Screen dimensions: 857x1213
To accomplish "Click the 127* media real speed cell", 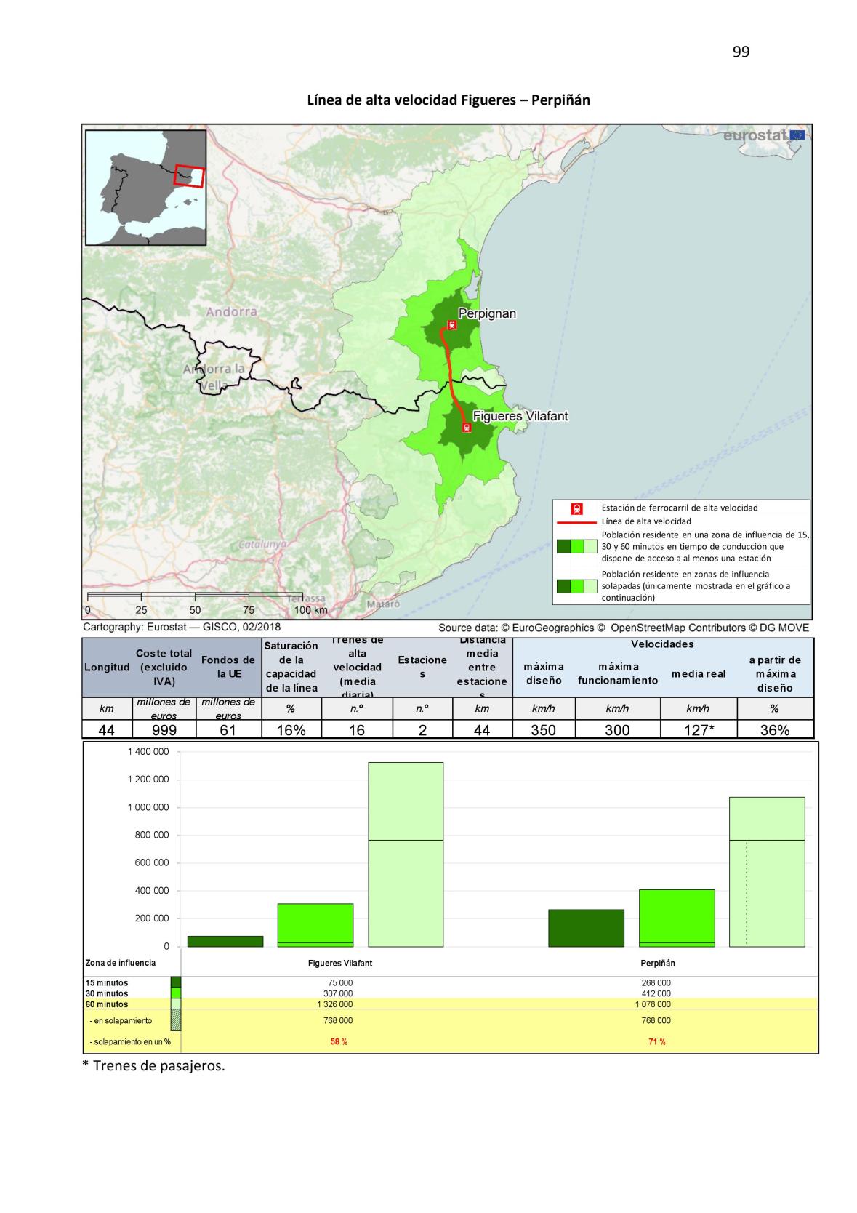I will (x=698, y=730).
